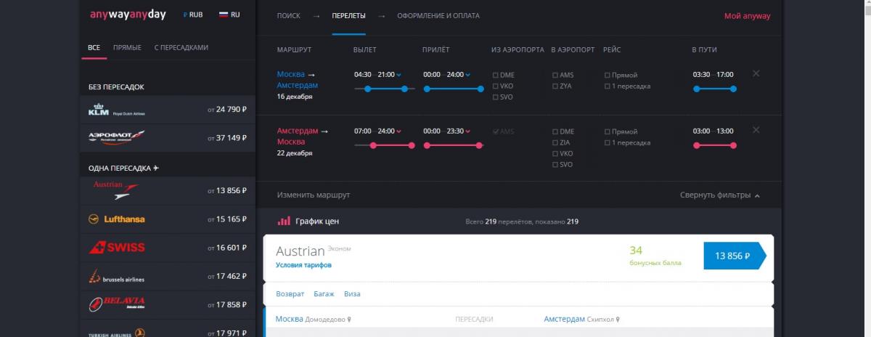
Task: Go to the ПОИСК step
Action: click(x=288, y=15)
